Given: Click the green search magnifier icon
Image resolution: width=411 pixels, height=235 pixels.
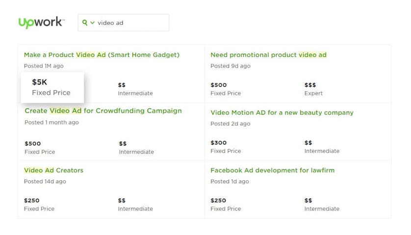Looking at the screenshot, I should point(85,23).
